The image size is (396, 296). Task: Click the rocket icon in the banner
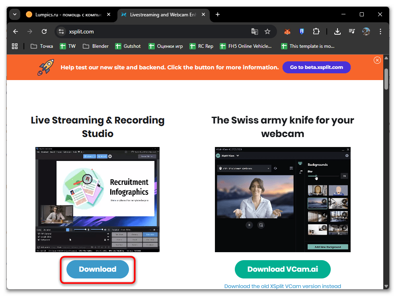tap(46, 67)
